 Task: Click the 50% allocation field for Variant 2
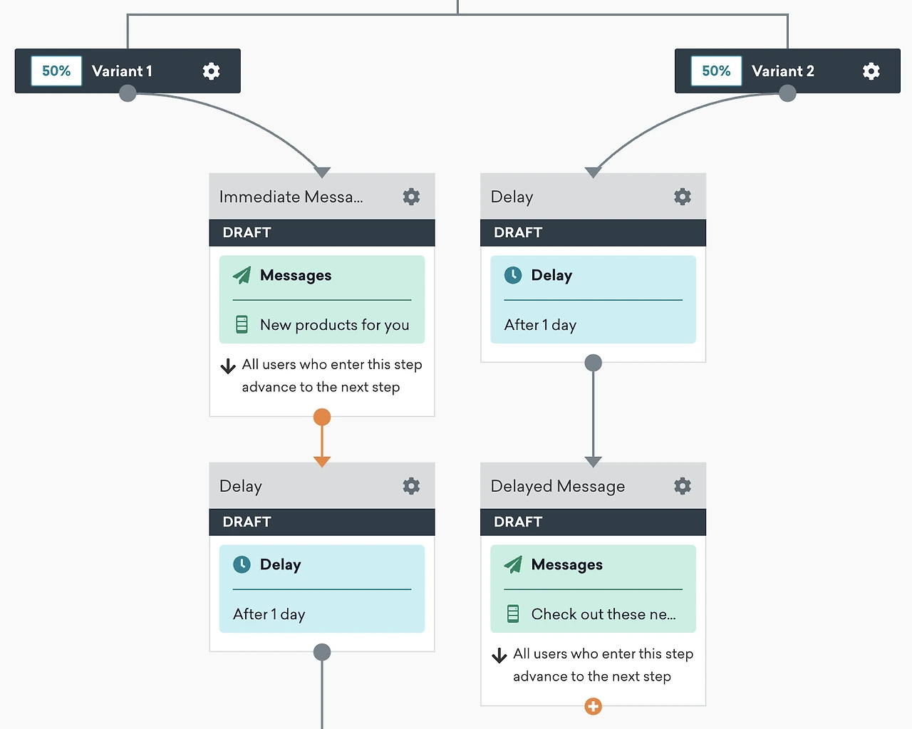715,71
